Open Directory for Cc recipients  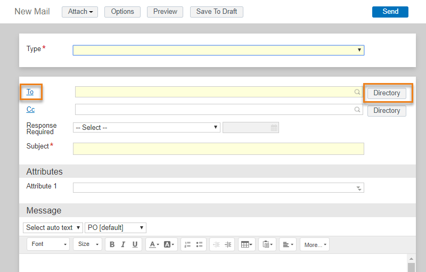[387, 111]
